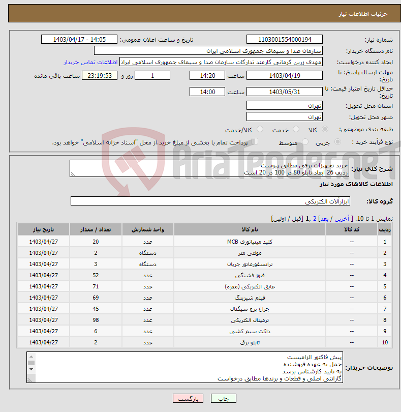Image resolution: width=401 pixels, height=412 pixels.
Task: Select the جزیی purchase type radio
Action: click(337, 141)
